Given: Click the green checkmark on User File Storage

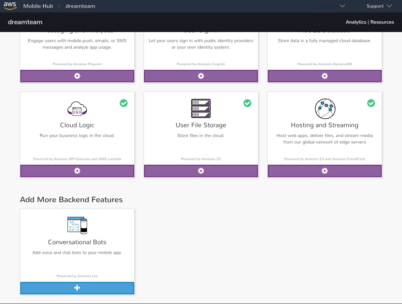Looking at the screenshot, I should coord(247,103).
